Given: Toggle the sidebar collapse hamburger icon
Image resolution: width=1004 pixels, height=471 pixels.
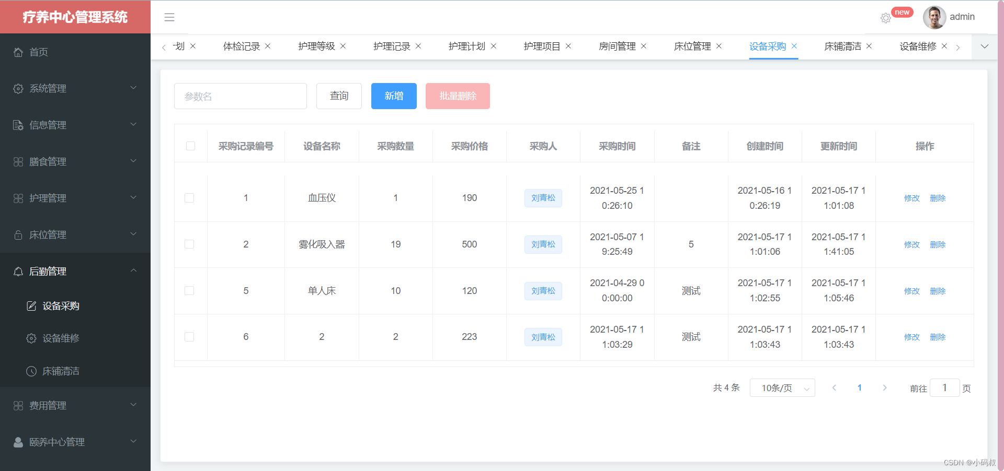Looking at the screenshot, I should 169,17.
